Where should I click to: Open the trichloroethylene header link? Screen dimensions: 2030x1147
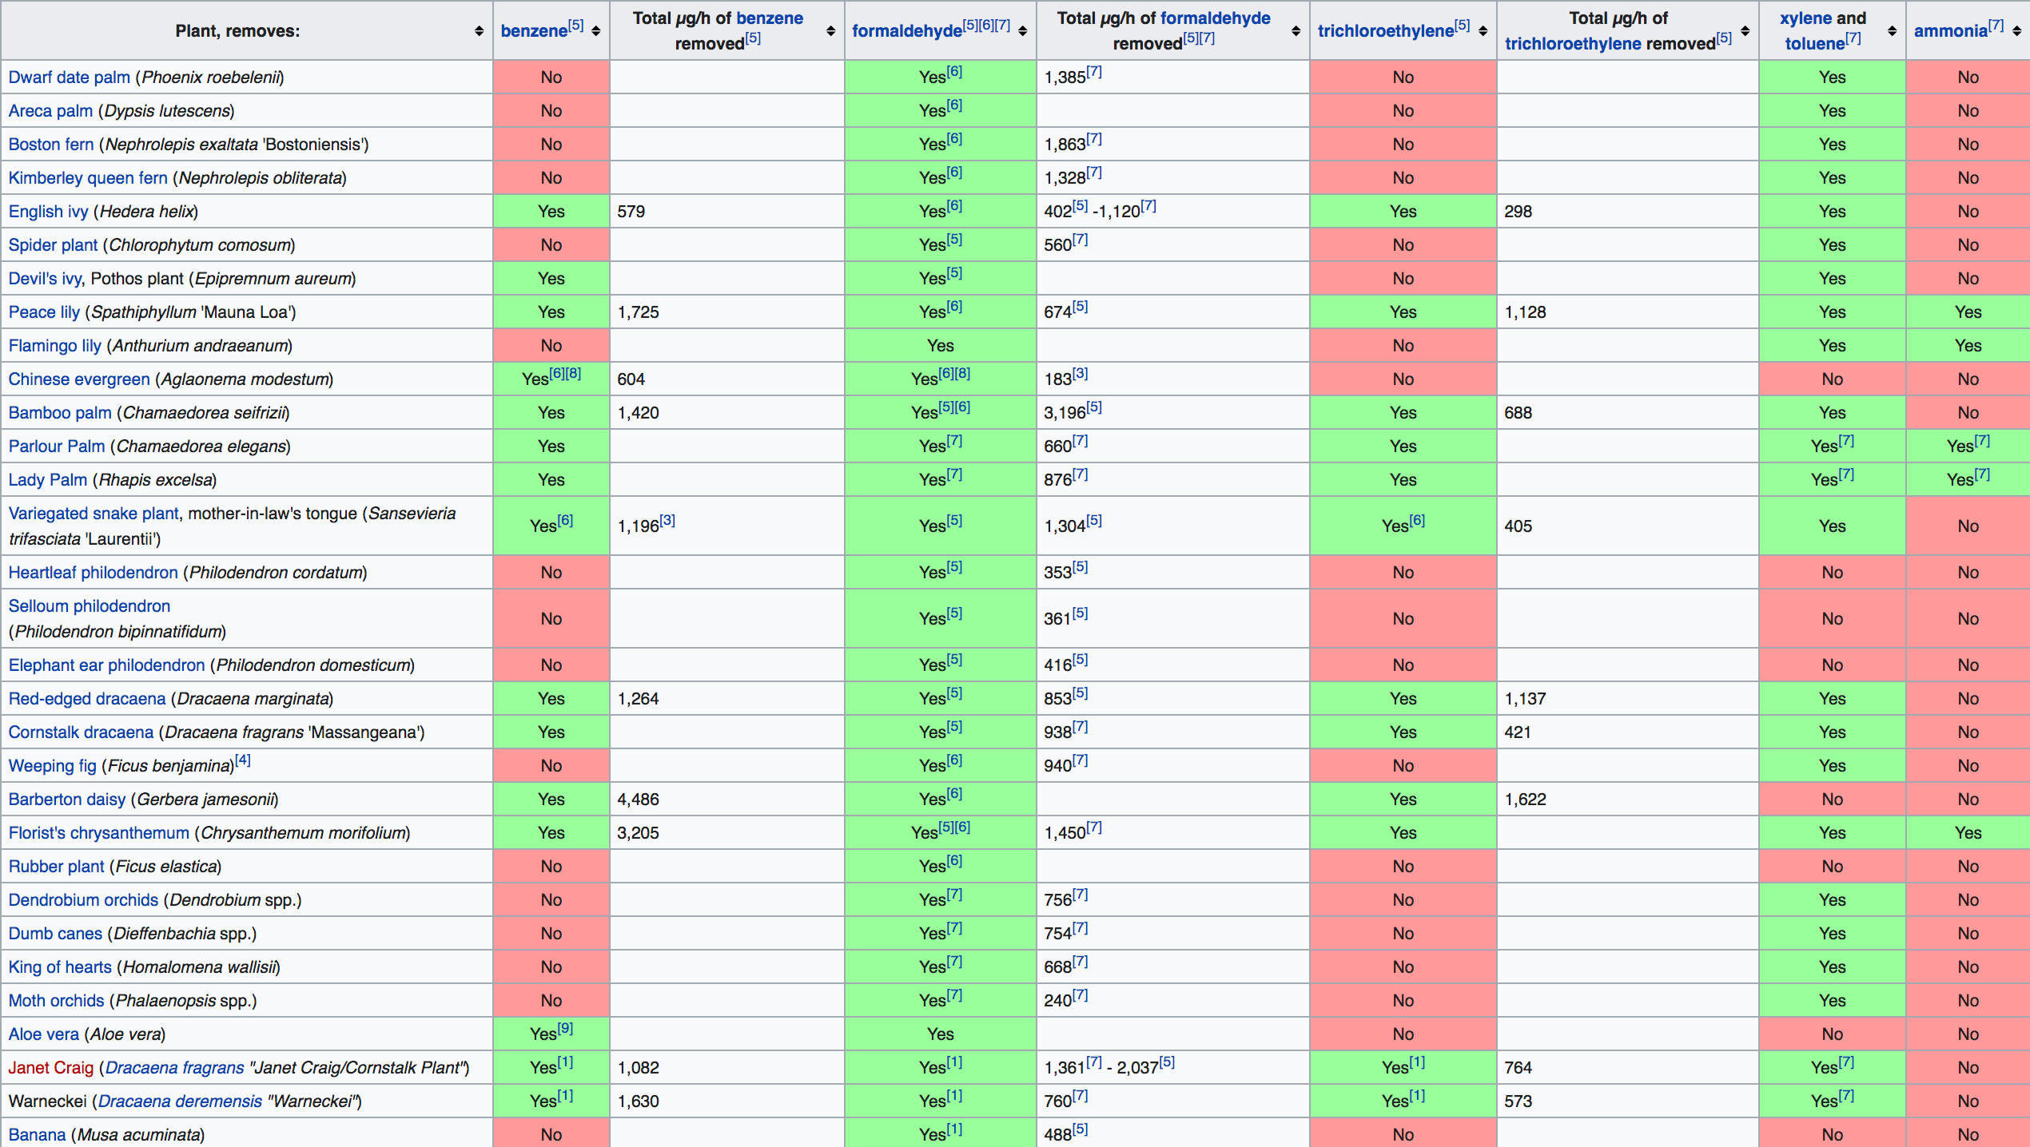click(x=1386, y=31)
